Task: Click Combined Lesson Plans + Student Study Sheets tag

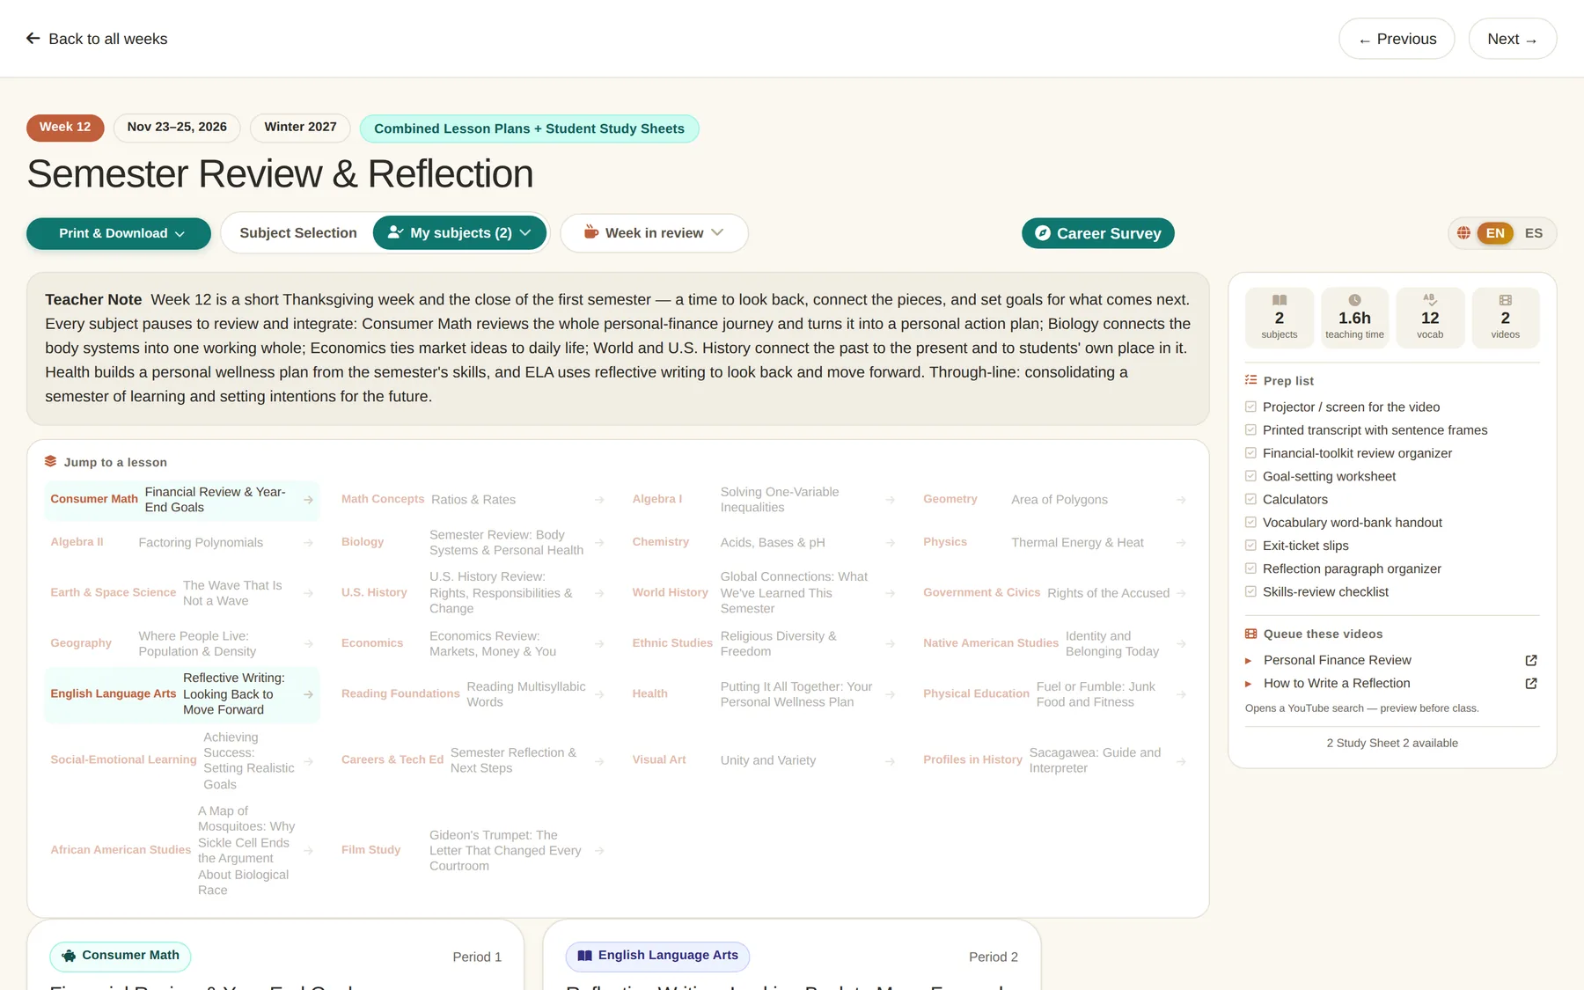Action: pos(529,129)
